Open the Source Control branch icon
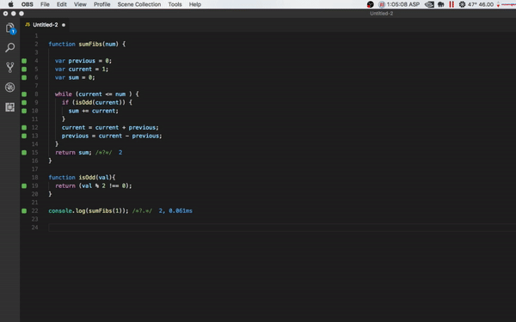Viewport: 516px width, 322px height. point(9,67)
